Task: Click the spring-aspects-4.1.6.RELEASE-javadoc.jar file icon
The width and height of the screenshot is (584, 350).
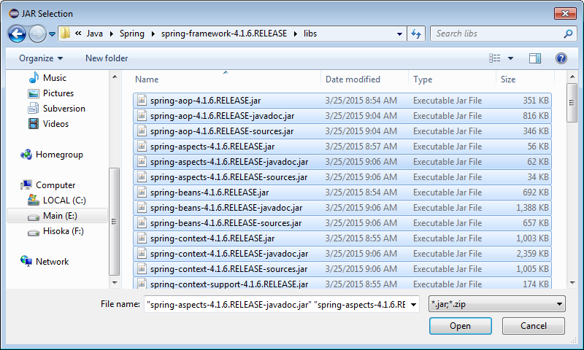Action: [142, 161]
